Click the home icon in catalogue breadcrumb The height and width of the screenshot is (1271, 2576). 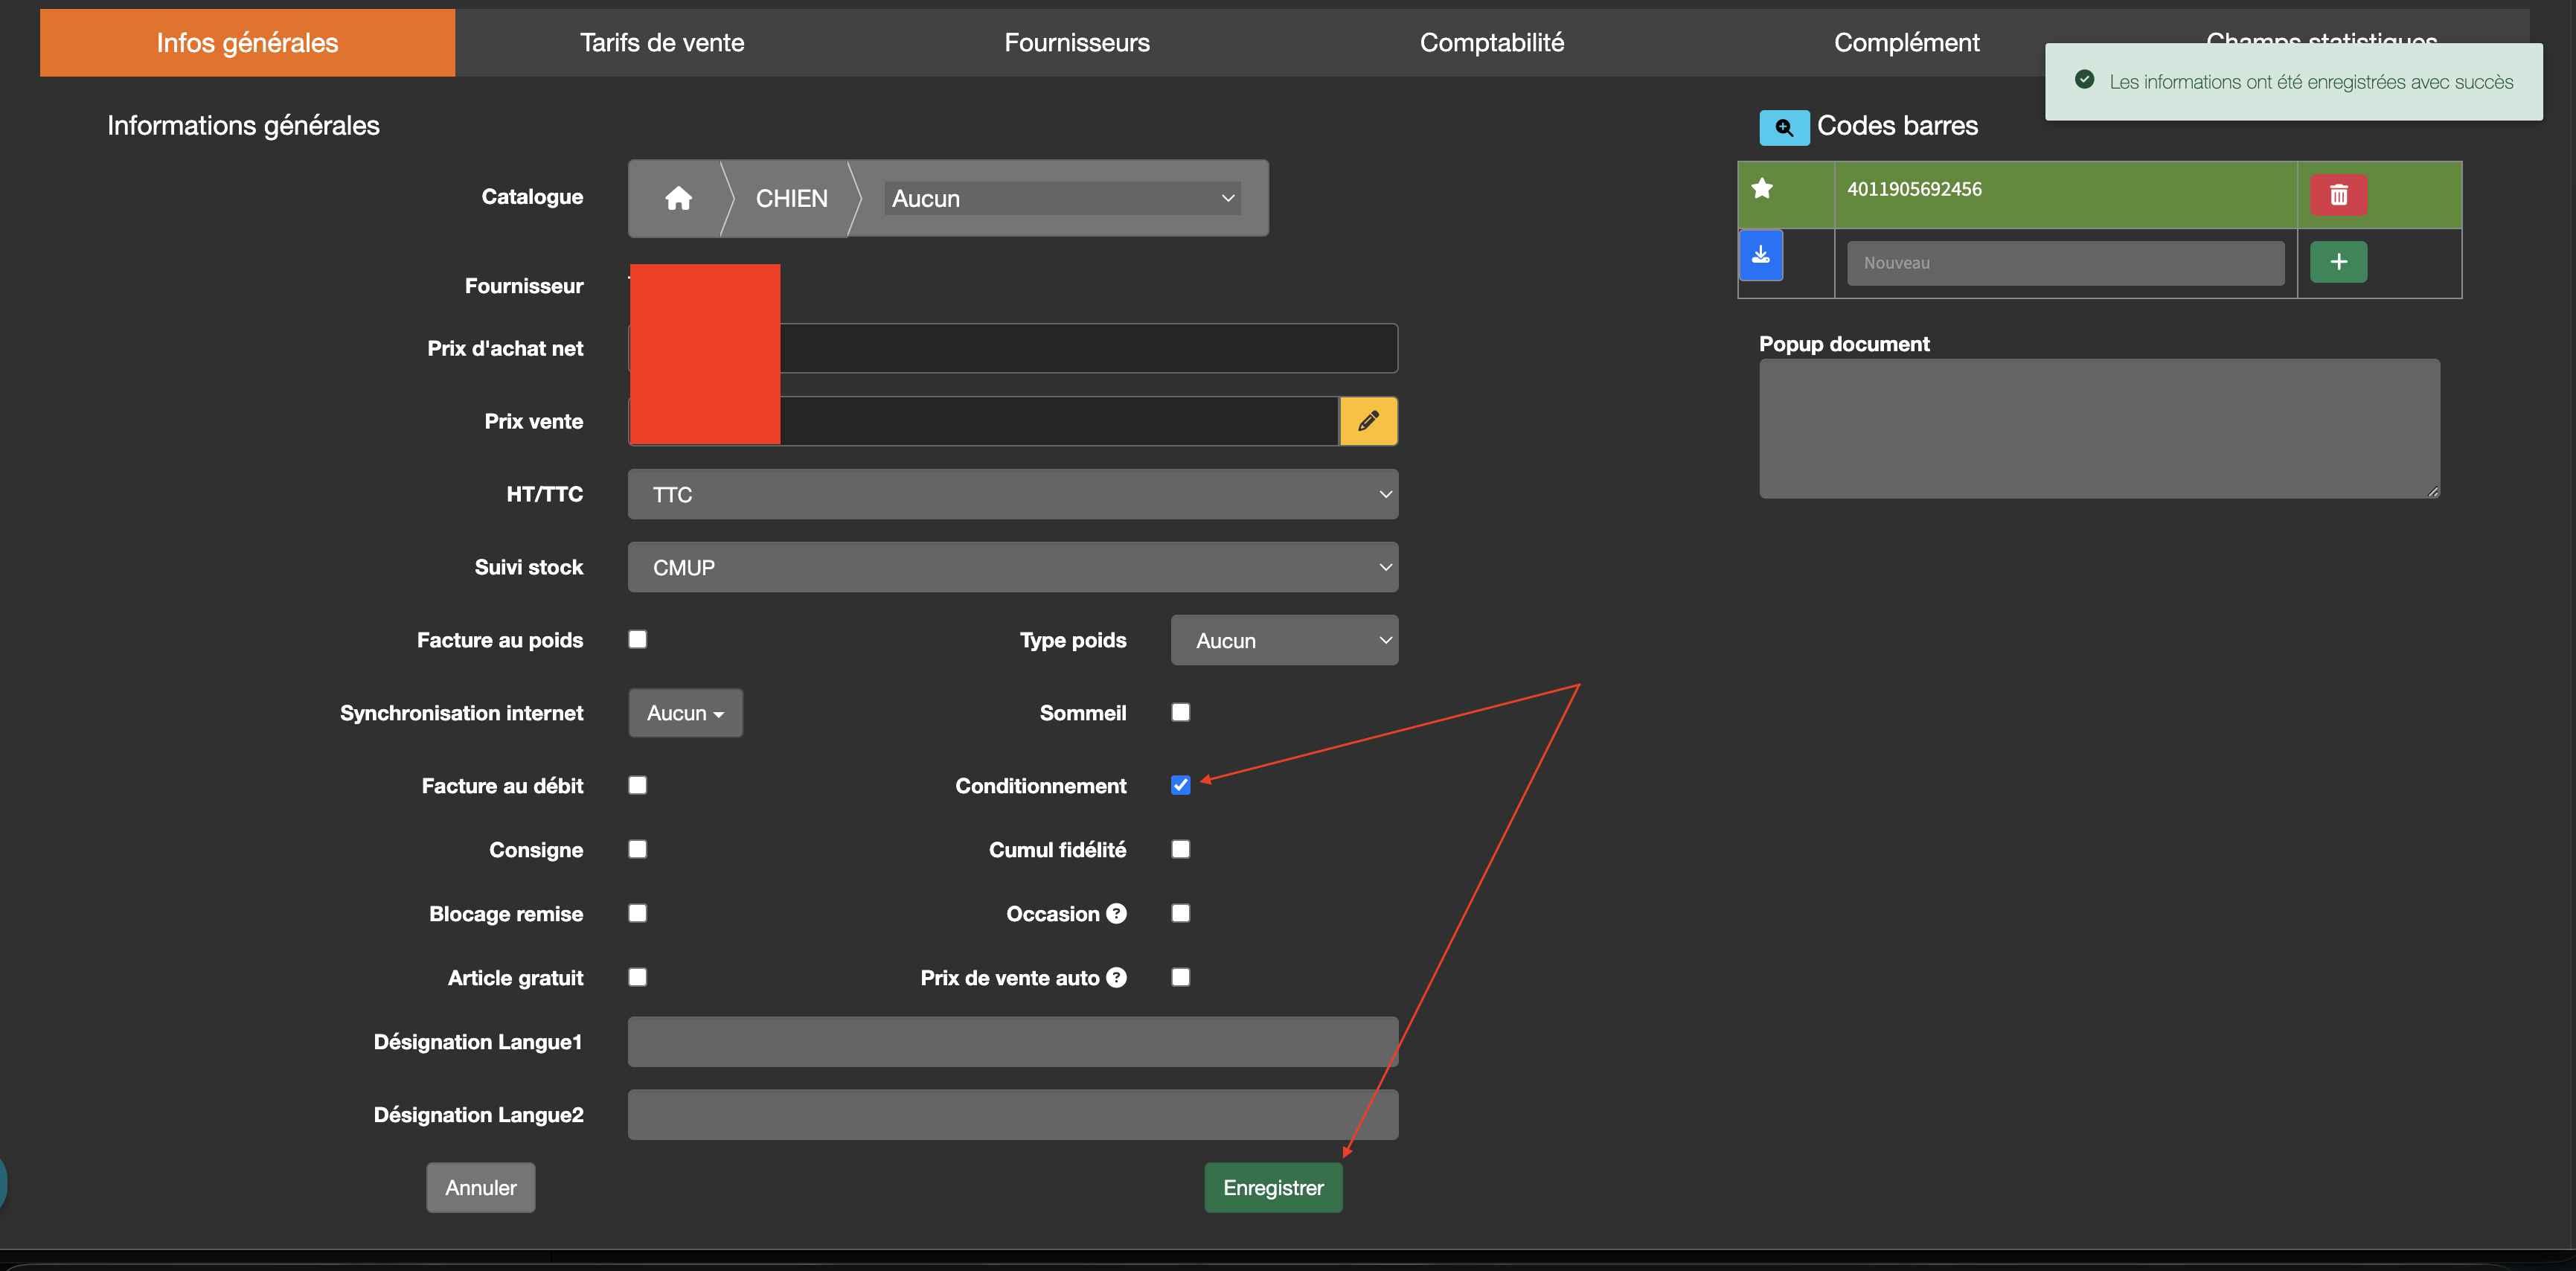click(x=678, y=198)
